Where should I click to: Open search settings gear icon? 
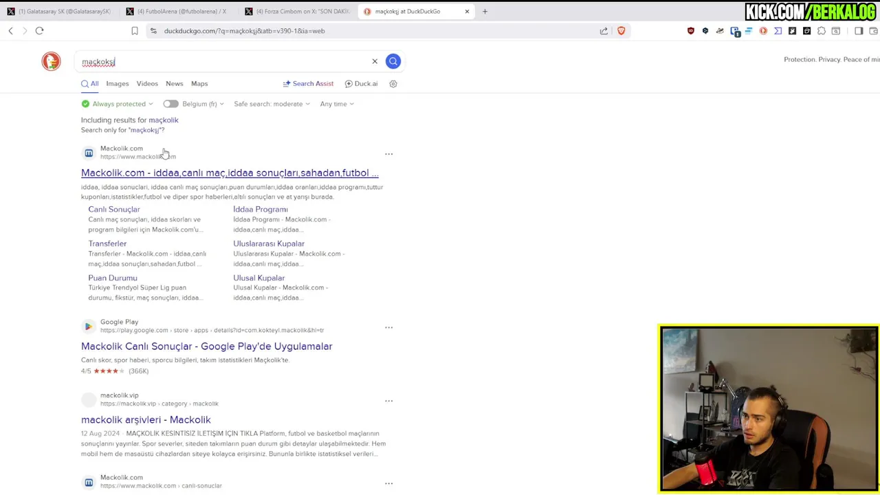click(393, 84)
